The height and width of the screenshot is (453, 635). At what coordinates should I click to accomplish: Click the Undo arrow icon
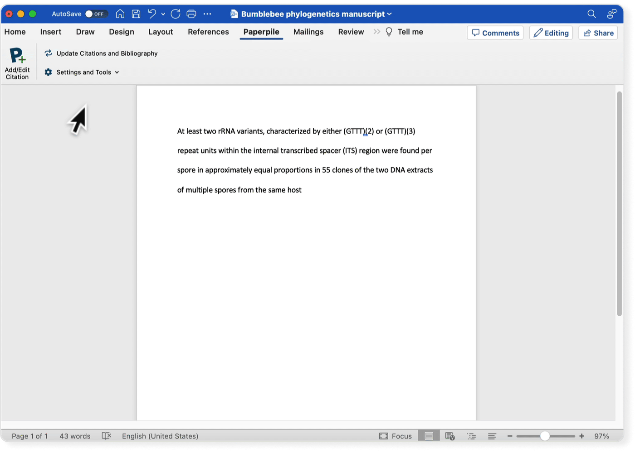(152, 14)
